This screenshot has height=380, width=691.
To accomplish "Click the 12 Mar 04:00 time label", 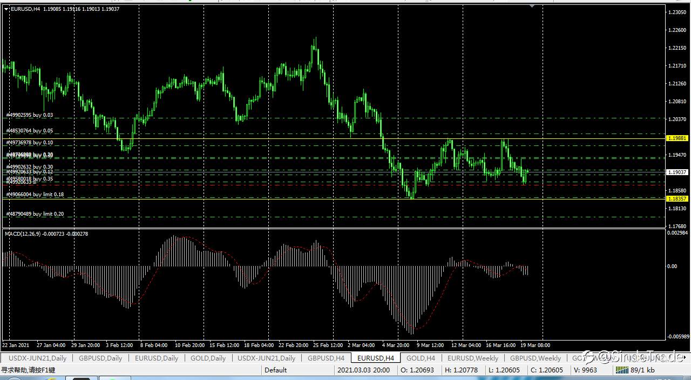I will pos(466,345).
